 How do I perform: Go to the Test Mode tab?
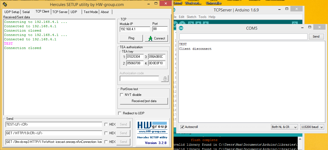click(x=91, y=12)
